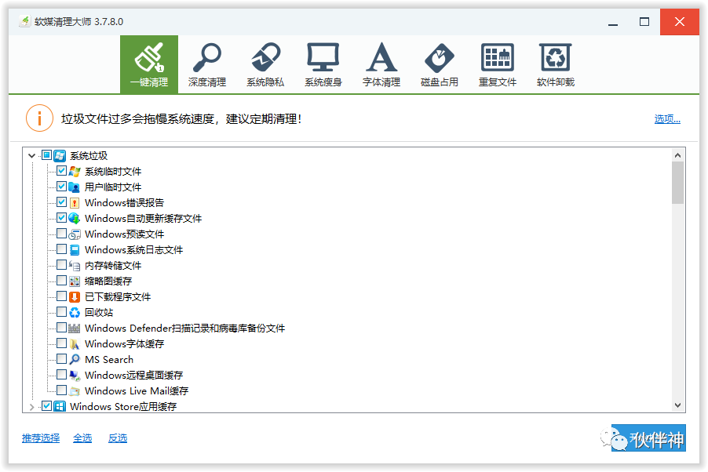
Task: Enable the 内存转储文件 checkbox
Action: click(61, 264)
